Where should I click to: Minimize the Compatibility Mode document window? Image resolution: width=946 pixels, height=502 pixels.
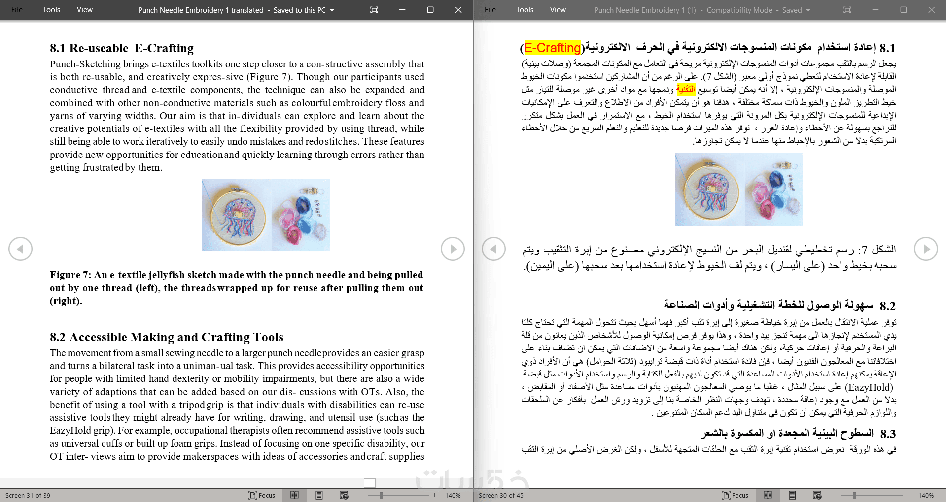click(876, 10)
